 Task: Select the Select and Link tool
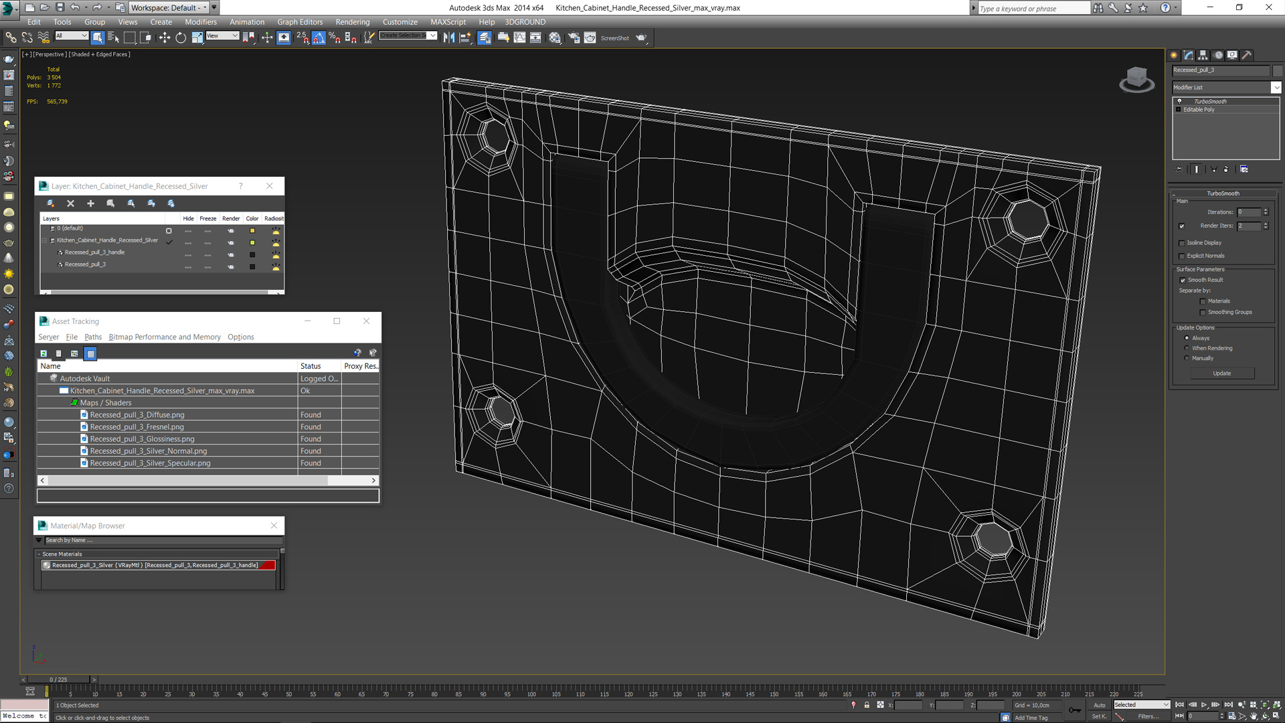click(11, 37)
